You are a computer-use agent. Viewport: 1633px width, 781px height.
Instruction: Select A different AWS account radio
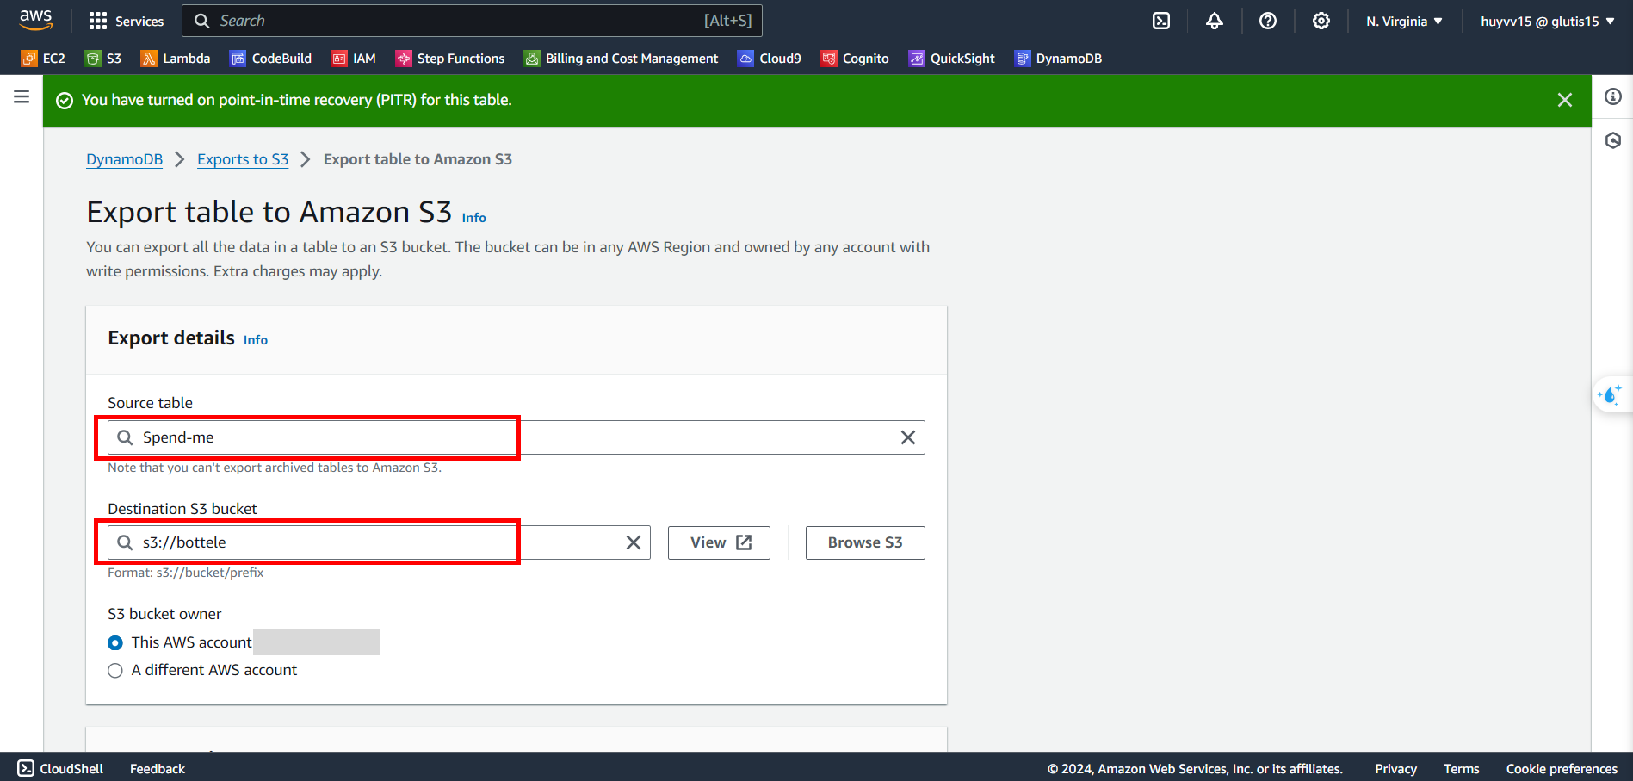[115, 671]
